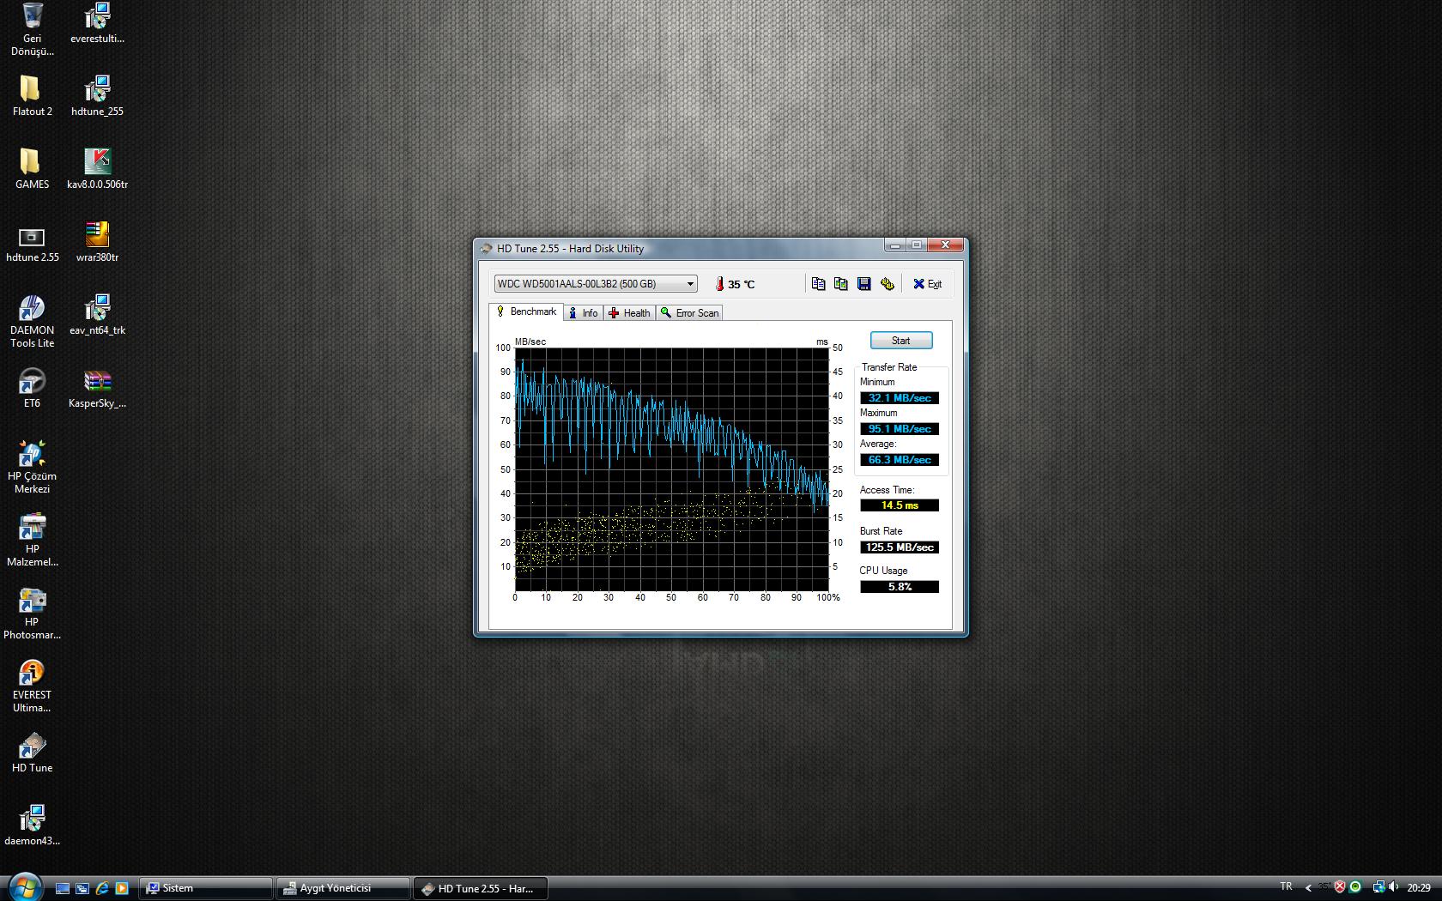This screenshot has height=901, width=1442.
Task: Select eav_nt64_trk installer icon
Action: (x=97, y=315)
